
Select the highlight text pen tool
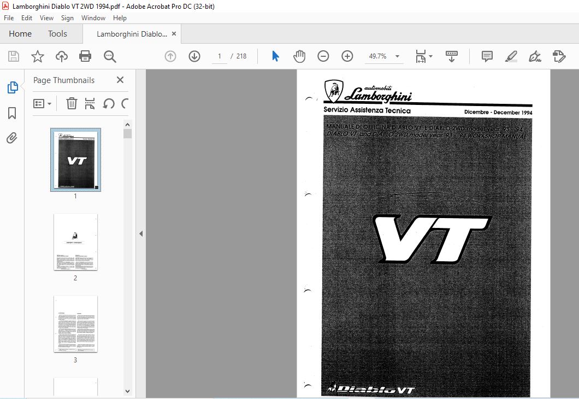(511, 56)
